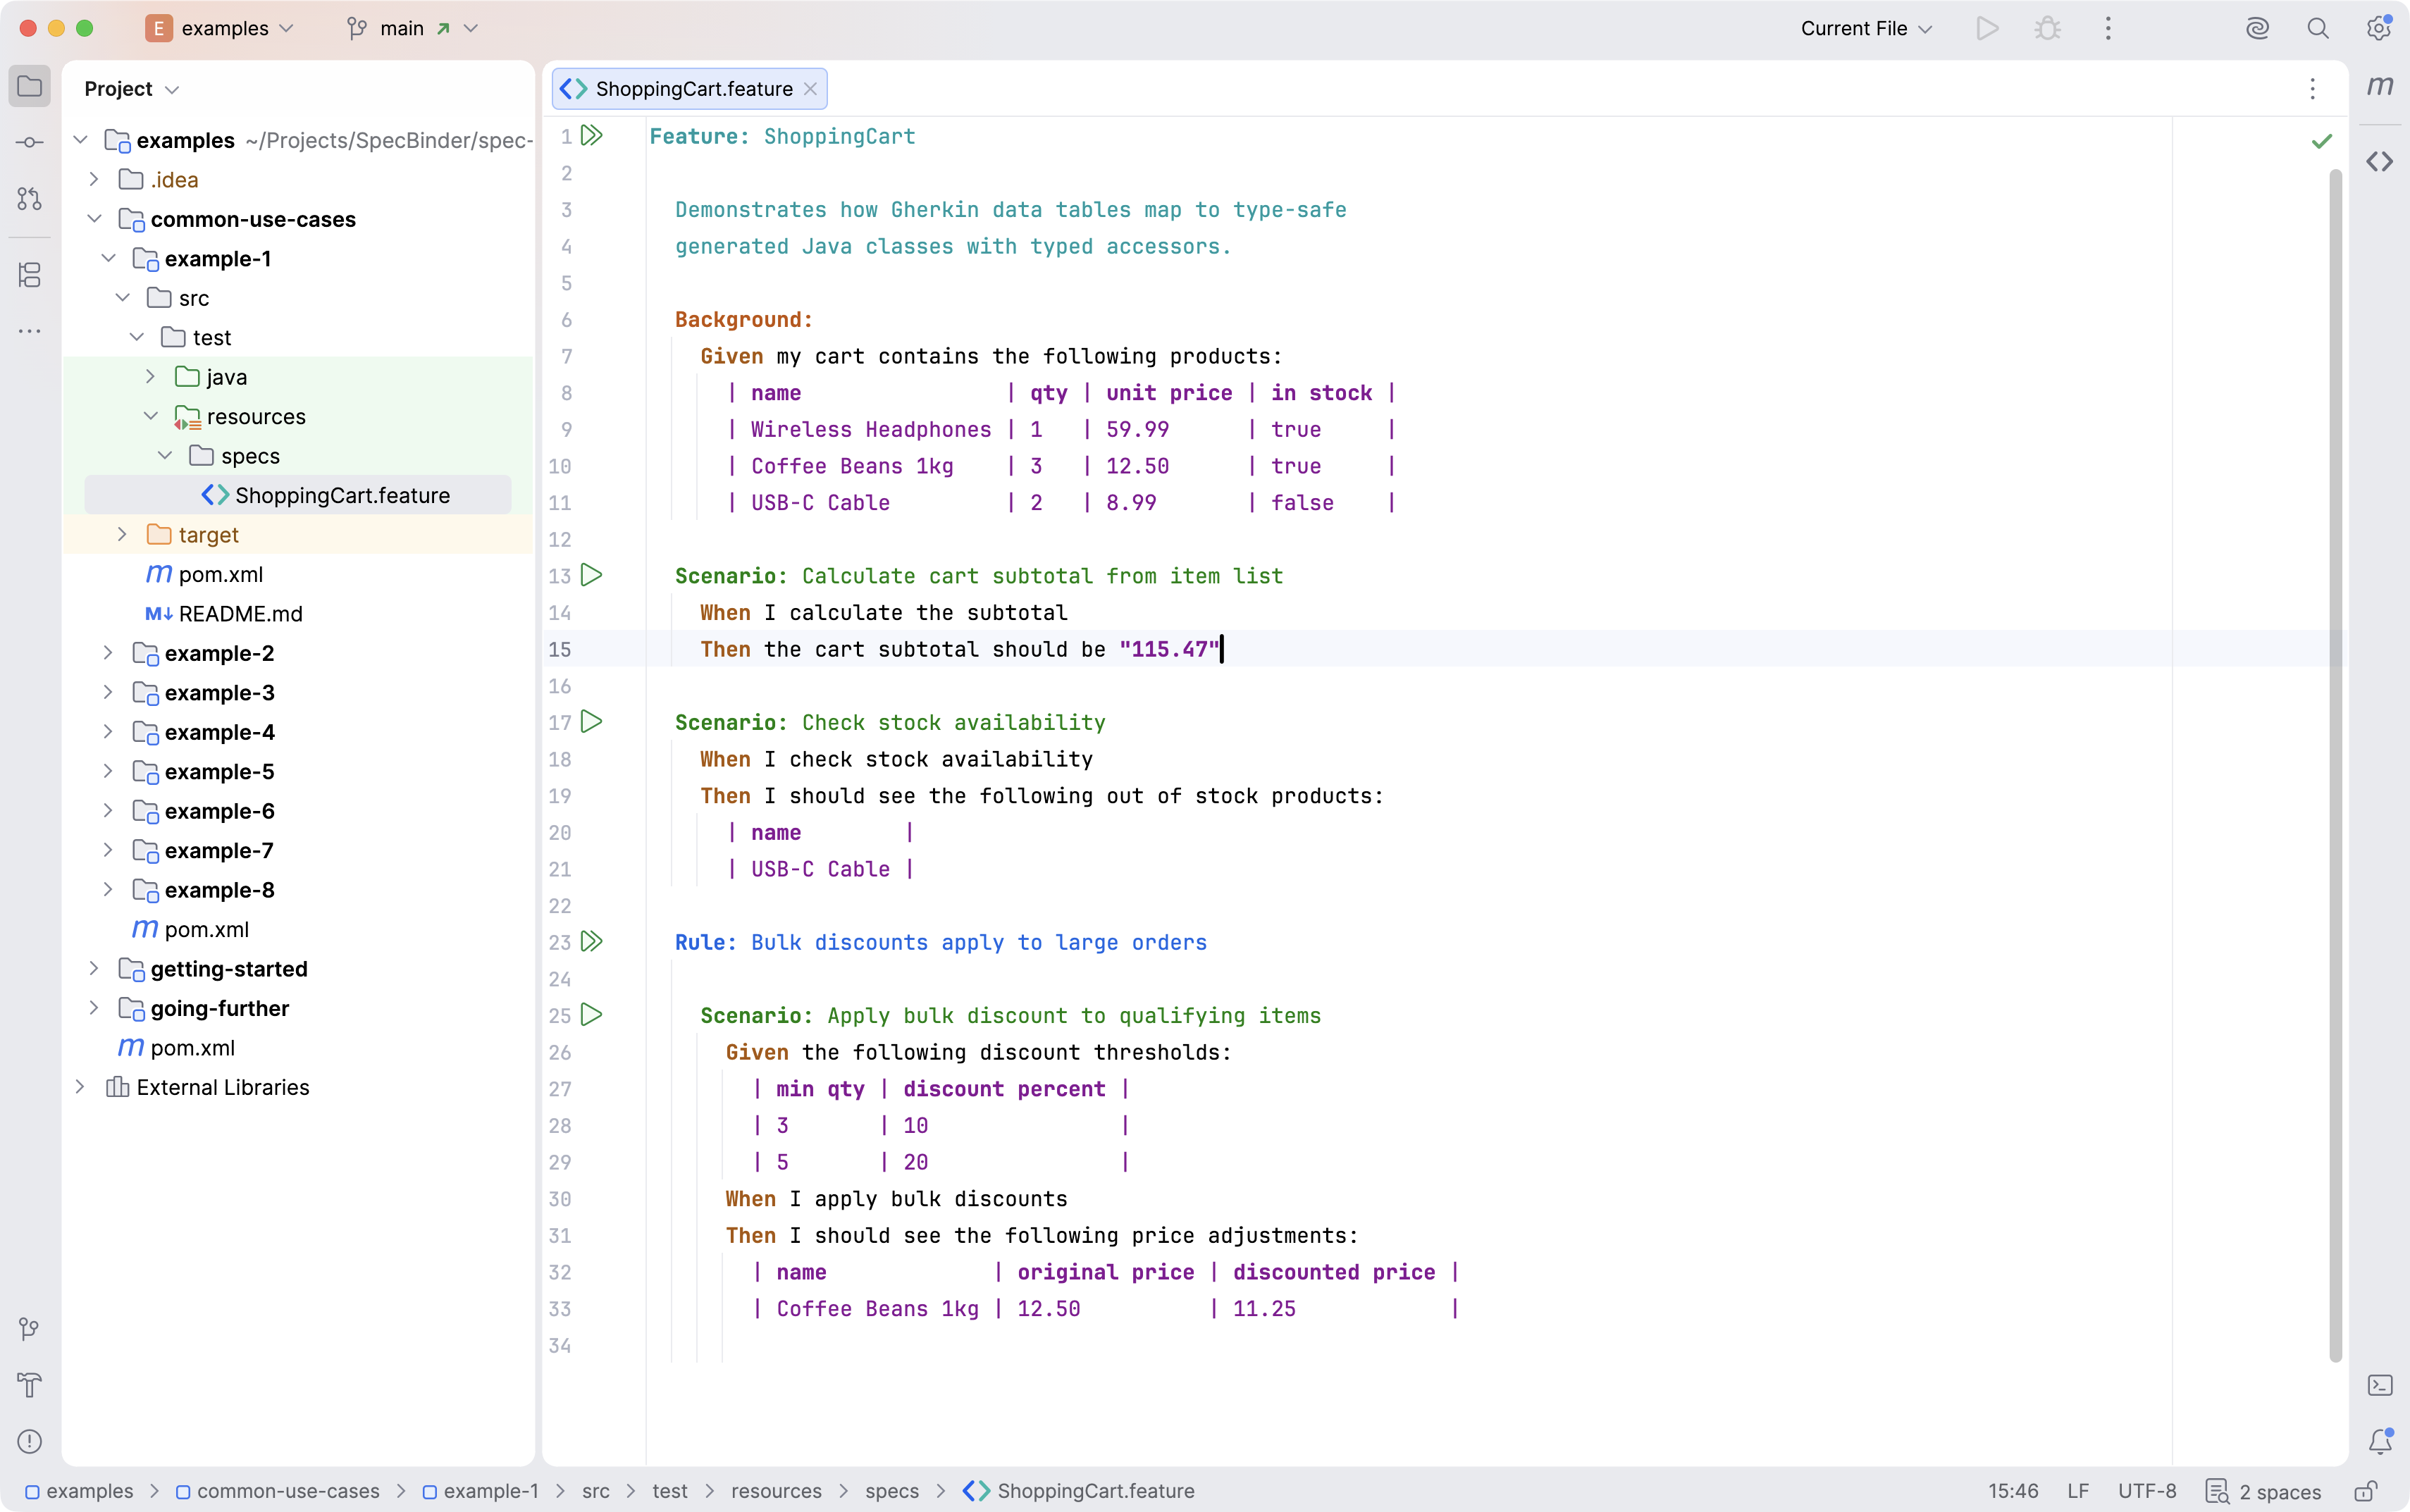Collapse the common-use-cases folder
2410x1512 pixels.
coord(94,219)
